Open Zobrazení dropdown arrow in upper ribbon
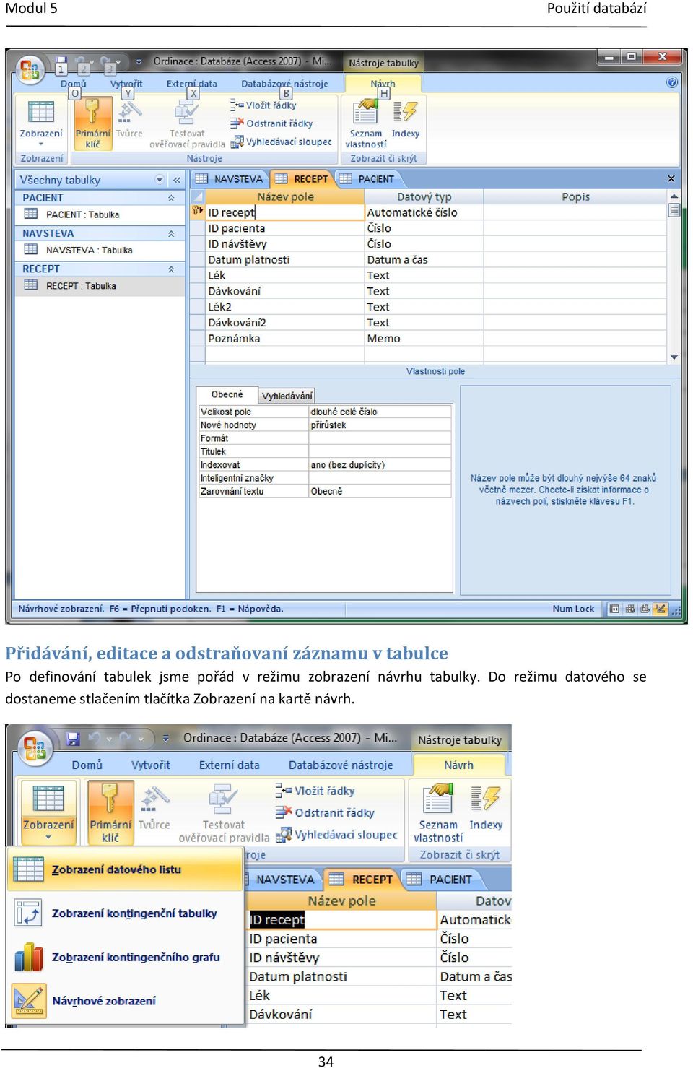 pyautogui.click(x=41, y=144)
